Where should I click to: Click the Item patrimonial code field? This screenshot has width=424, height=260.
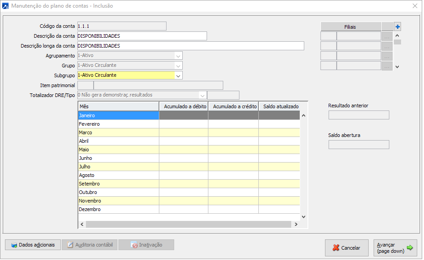[x=86, y=85]
